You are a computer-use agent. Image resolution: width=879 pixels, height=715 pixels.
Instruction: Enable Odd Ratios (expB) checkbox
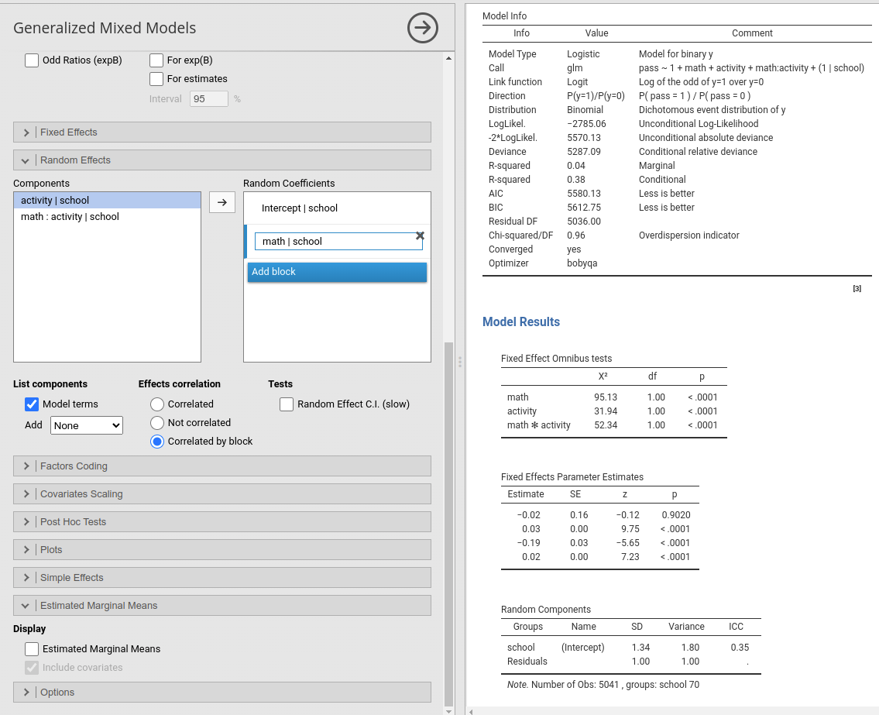(32, 60)
